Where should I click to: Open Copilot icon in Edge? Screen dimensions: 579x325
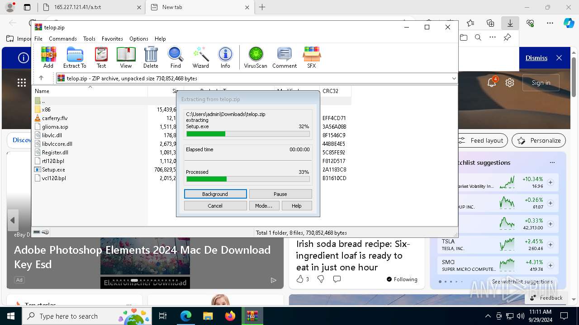[569, 23]
